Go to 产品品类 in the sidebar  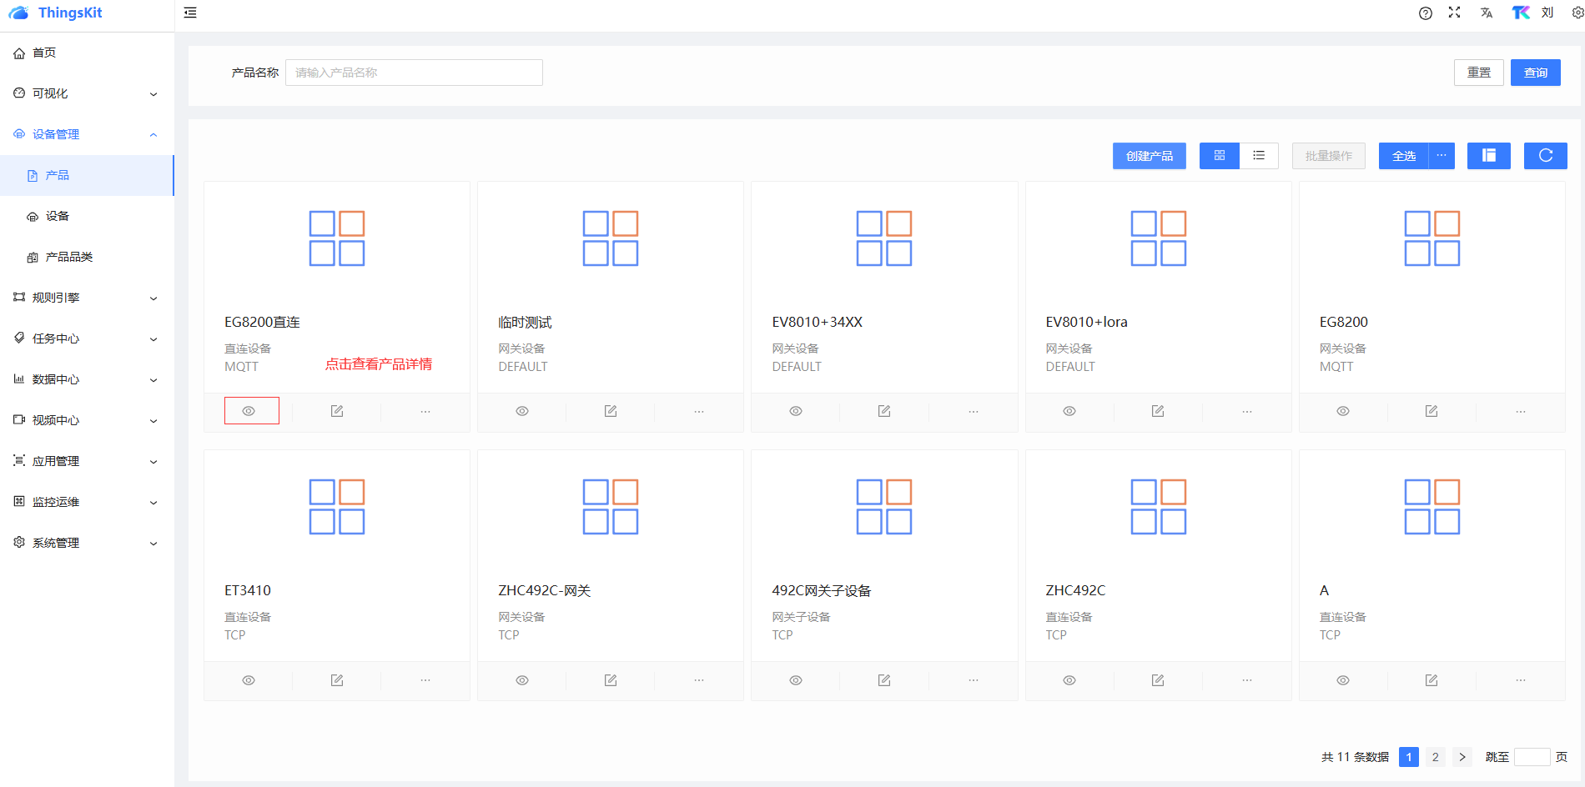pos(68,257)
